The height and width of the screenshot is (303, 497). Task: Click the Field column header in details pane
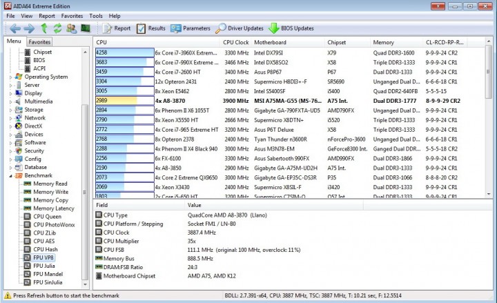139,205
